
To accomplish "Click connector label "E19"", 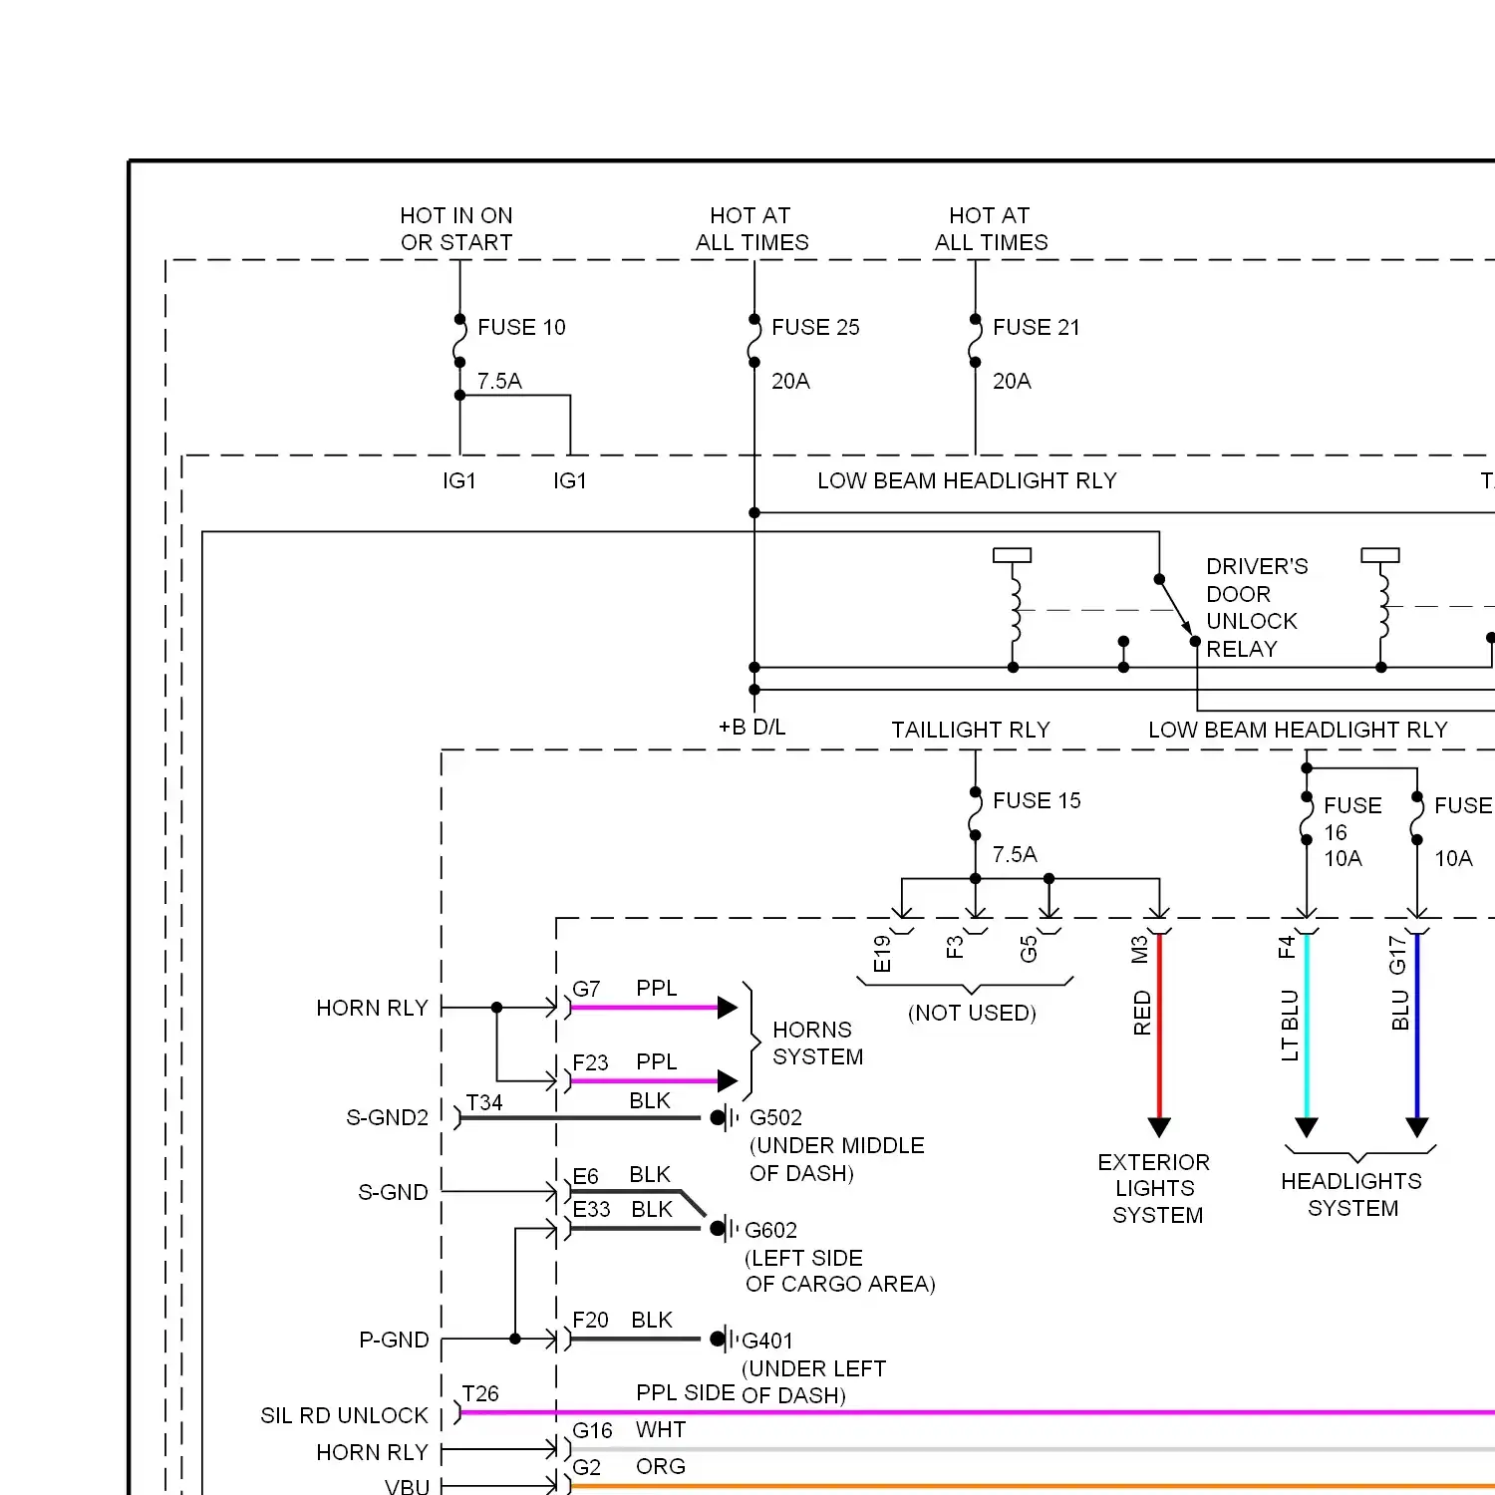I will pyautogui.click(x=882, y=954).
